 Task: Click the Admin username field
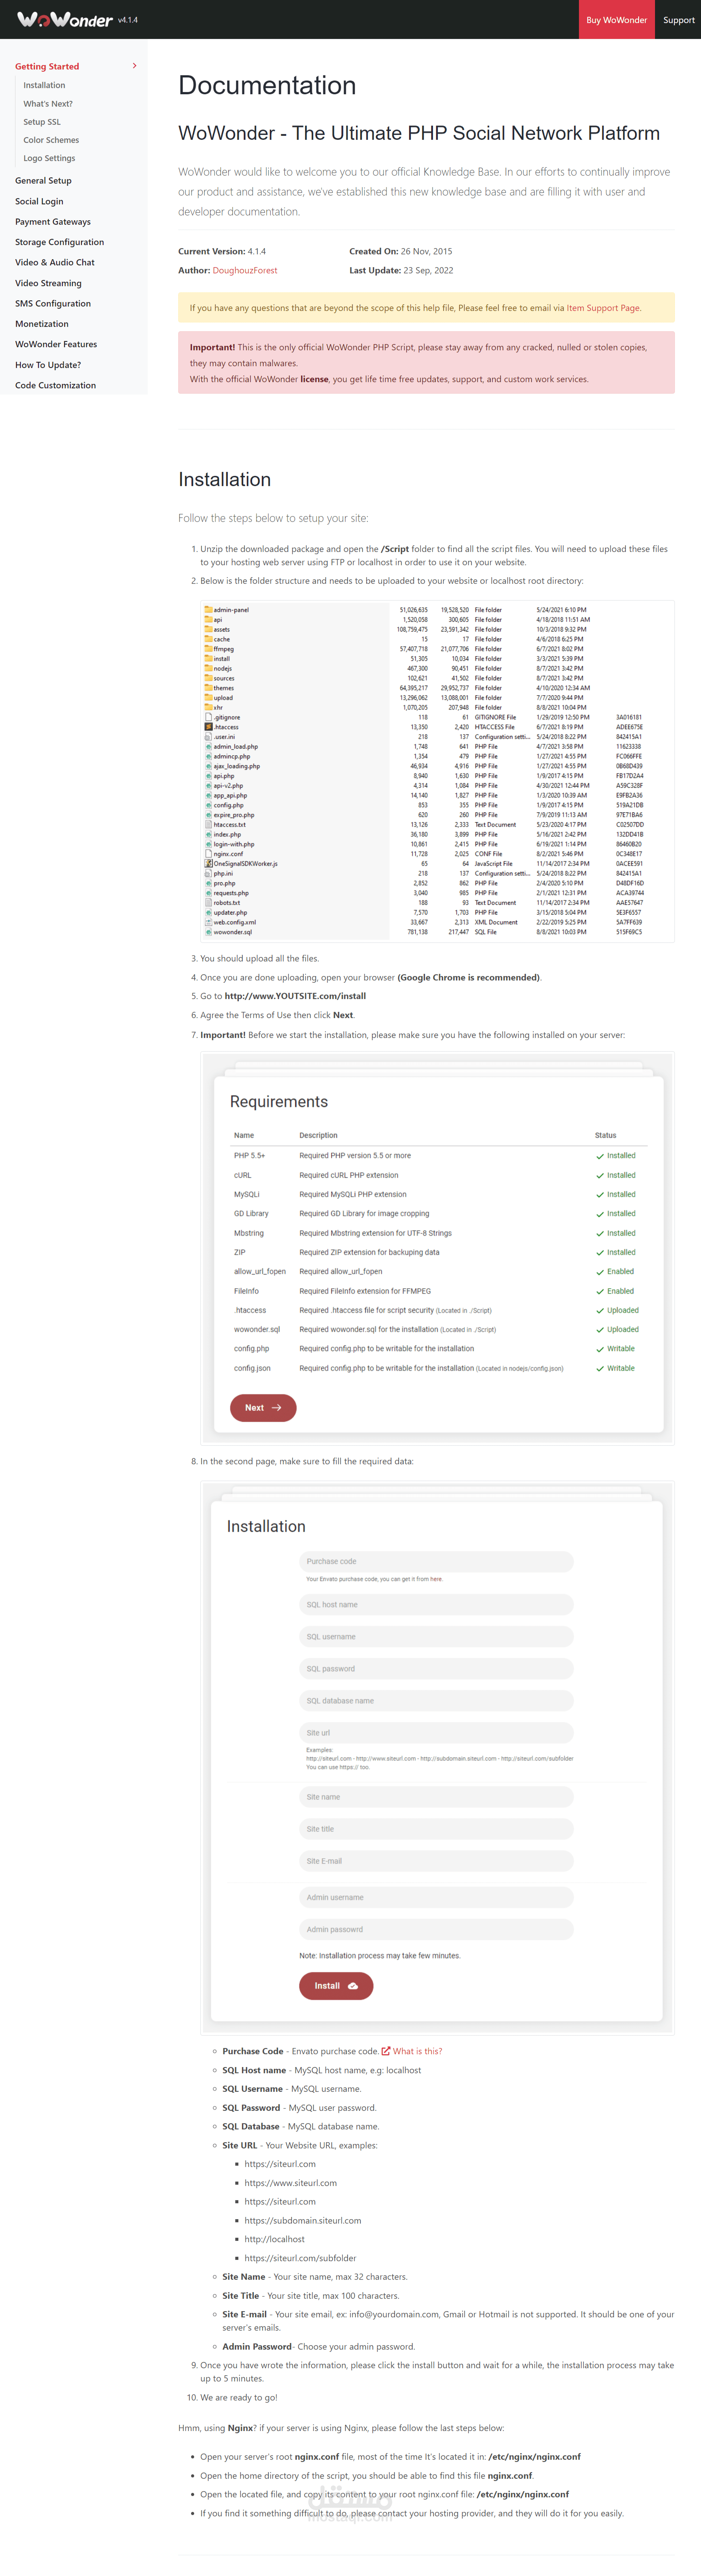[x=436, y=1897]
